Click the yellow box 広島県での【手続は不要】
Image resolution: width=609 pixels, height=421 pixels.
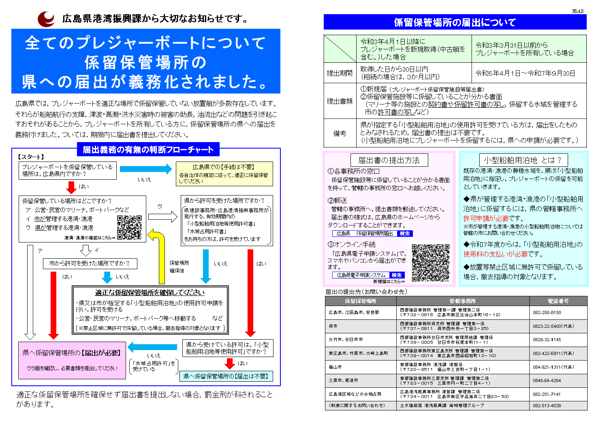click(x=224, y=174)
